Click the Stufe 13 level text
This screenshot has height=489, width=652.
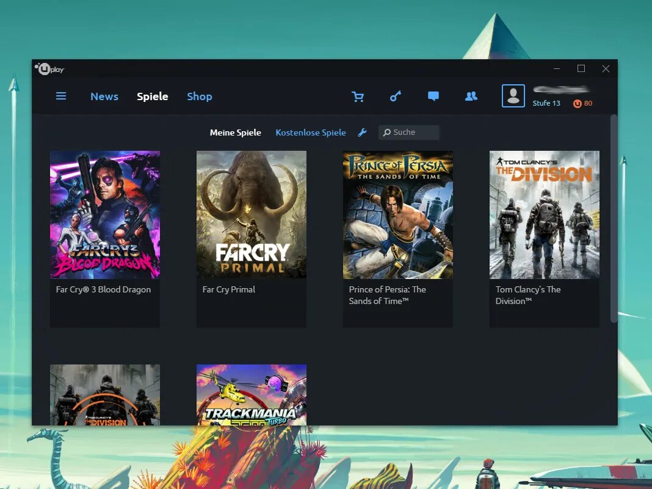tap(546, 103)
